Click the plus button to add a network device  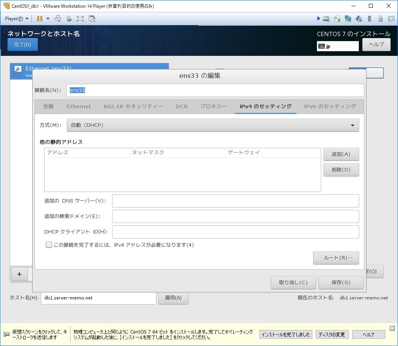19,274
